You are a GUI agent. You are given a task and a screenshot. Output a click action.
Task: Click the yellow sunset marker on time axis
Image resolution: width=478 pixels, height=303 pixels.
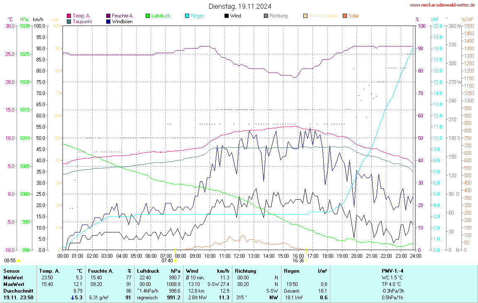click(x=306, y=251)
